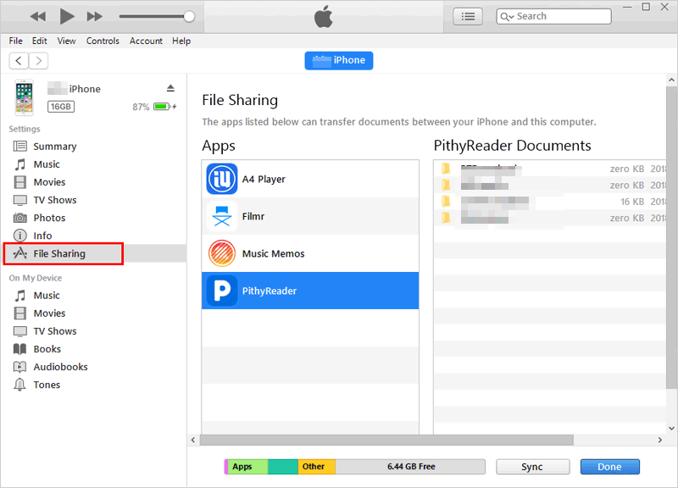Click the fast-forward playback button
The height and width of the screenshot is (488, 678).
95,17
